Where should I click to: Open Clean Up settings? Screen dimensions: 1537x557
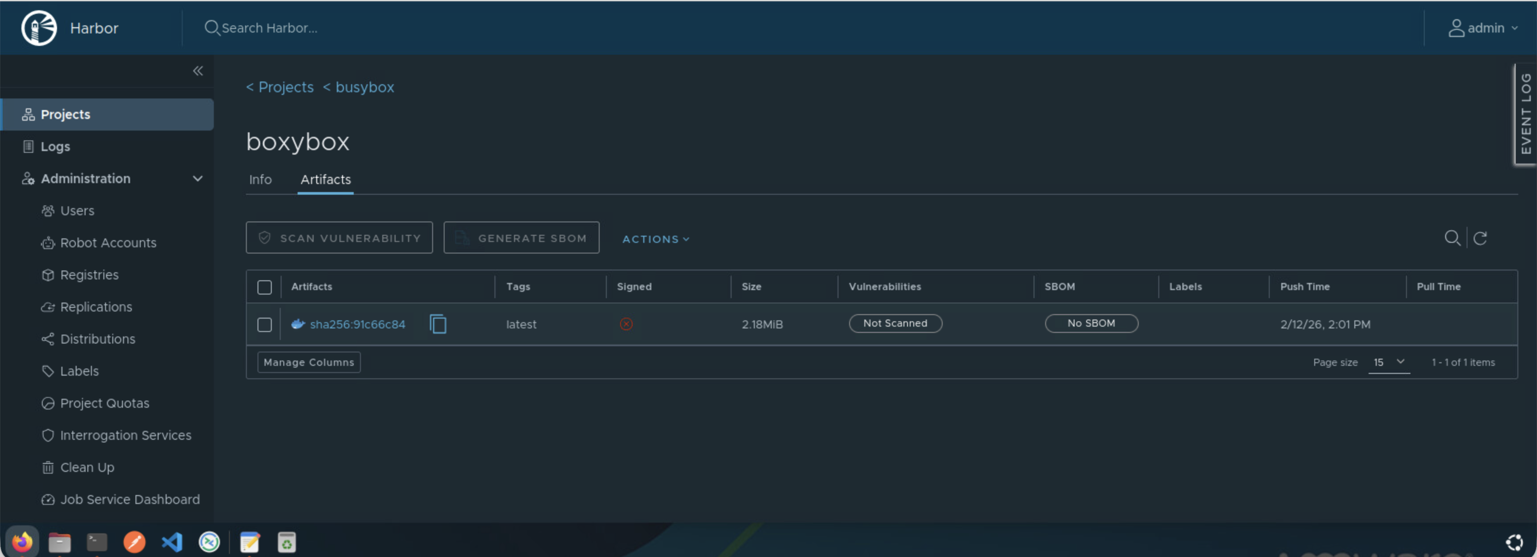87,467
